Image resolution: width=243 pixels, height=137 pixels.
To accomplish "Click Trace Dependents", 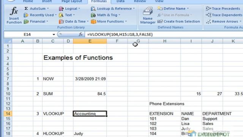I will pos(224,15).
